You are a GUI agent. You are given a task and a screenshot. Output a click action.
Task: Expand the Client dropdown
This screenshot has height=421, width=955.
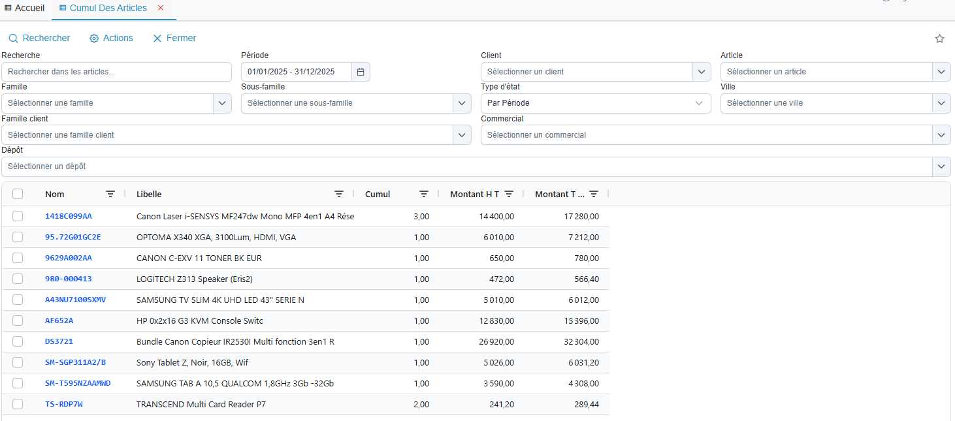point(702,72)
